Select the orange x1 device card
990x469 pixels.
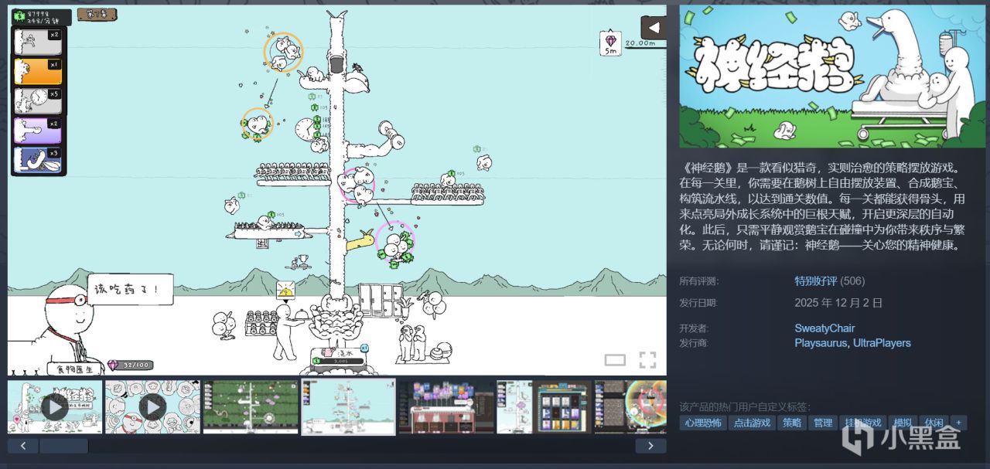[38, 72]
